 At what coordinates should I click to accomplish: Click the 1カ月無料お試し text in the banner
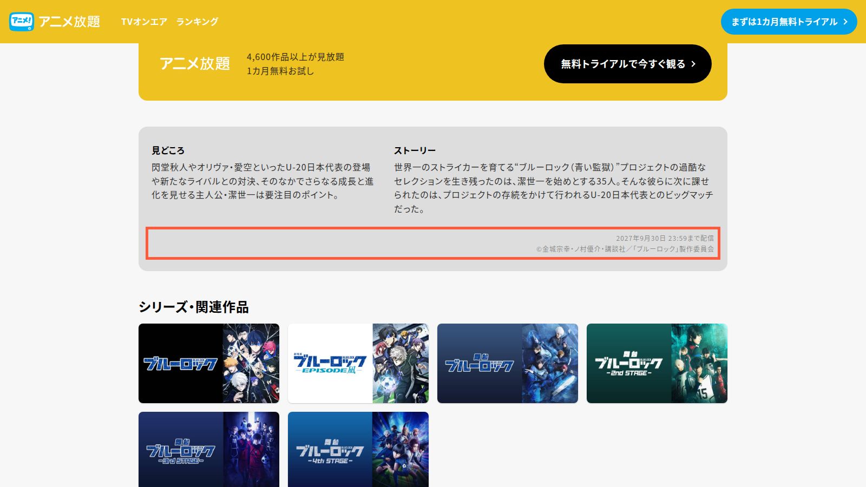point(280,71)
